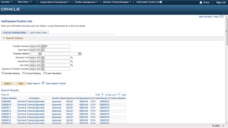
Task: Open the zoom level dropdown arrow
Action: tap(223, 126)
